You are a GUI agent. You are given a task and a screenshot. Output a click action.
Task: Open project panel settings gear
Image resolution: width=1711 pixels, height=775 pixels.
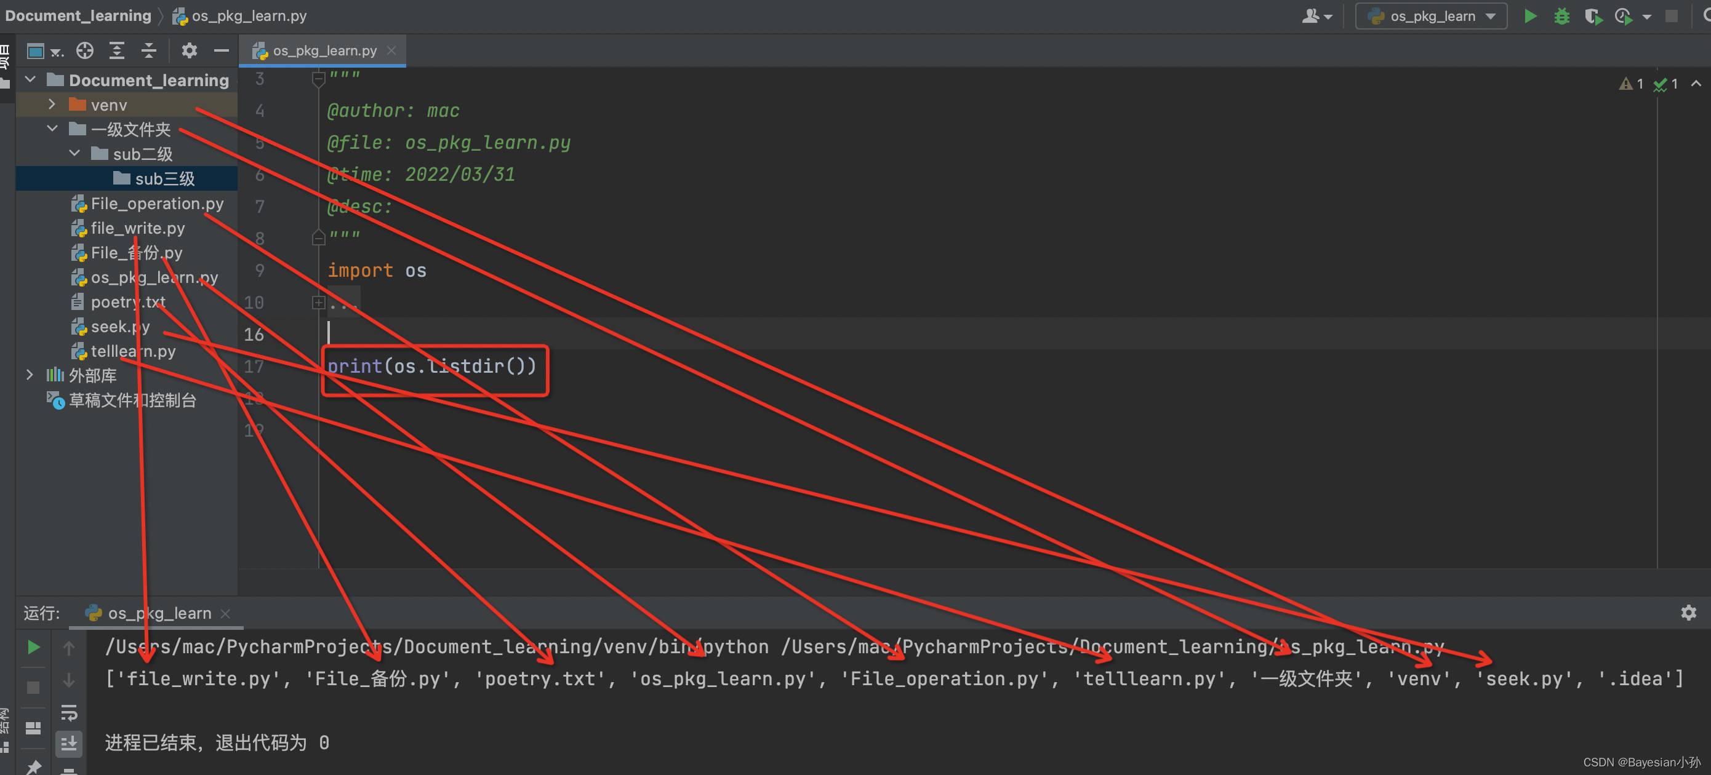click(190, 50)
